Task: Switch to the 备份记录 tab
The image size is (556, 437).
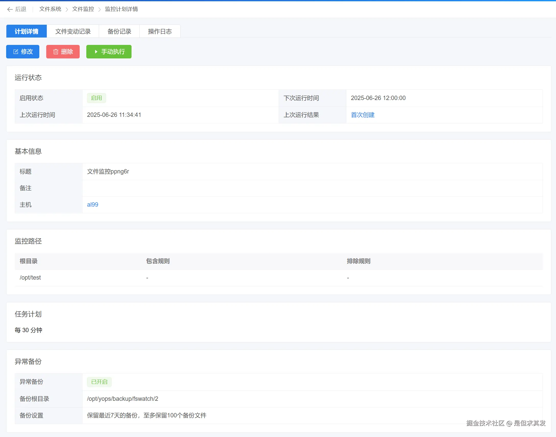Action: pyautogui.click(x=119, y=31)
